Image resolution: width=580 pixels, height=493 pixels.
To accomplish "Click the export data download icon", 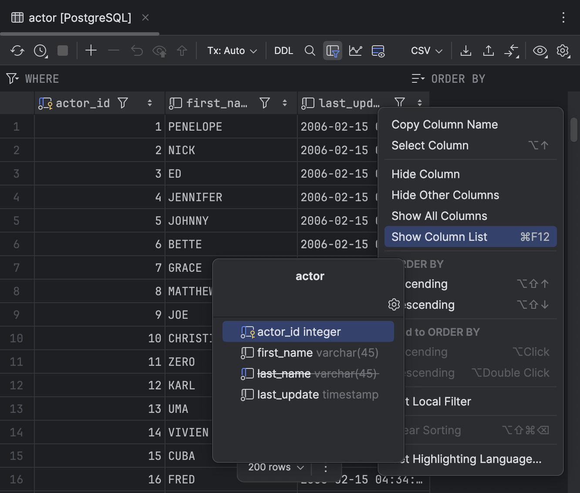I will pos(465,51).
